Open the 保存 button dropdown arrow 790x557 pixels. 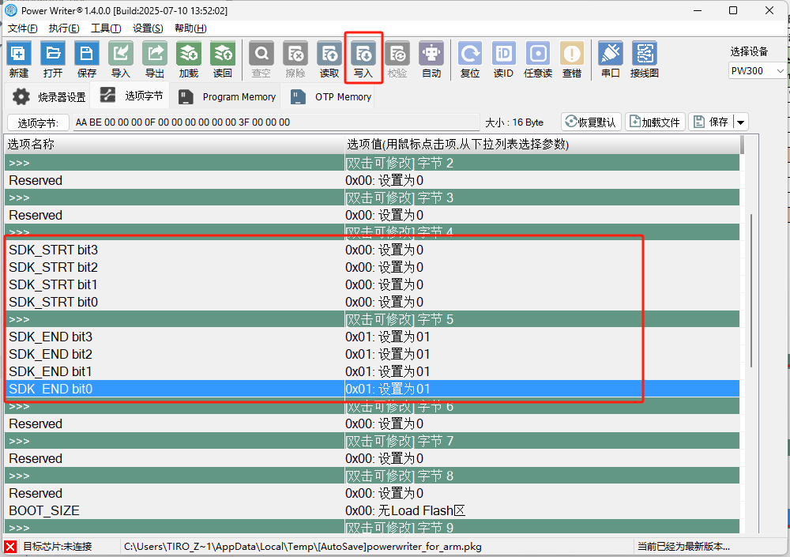click(741, 122)
